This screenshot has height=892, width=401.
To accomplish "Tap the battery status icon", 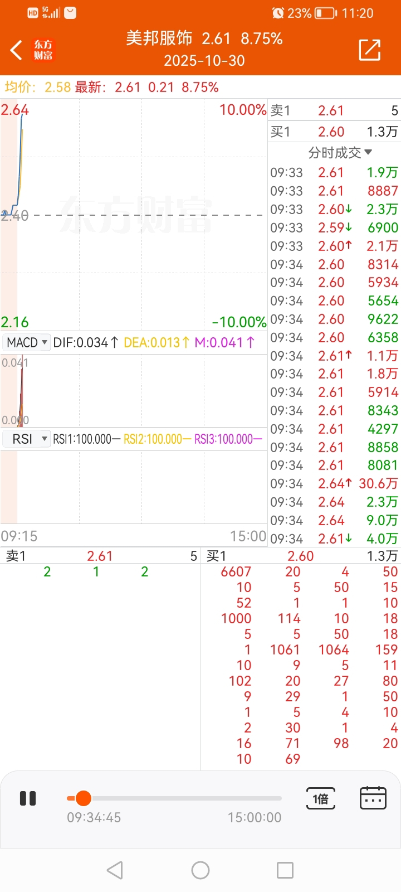I will coord(326,13).
